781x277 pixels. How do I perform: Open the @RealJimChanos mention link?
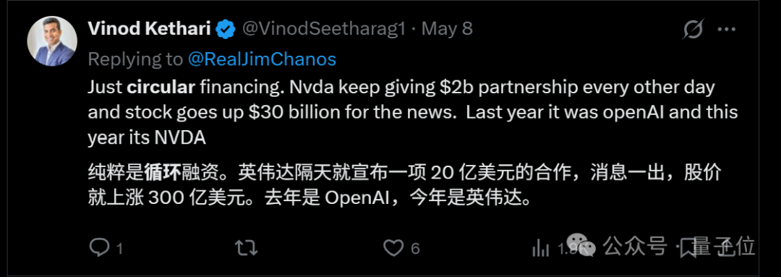coord(262,59)
